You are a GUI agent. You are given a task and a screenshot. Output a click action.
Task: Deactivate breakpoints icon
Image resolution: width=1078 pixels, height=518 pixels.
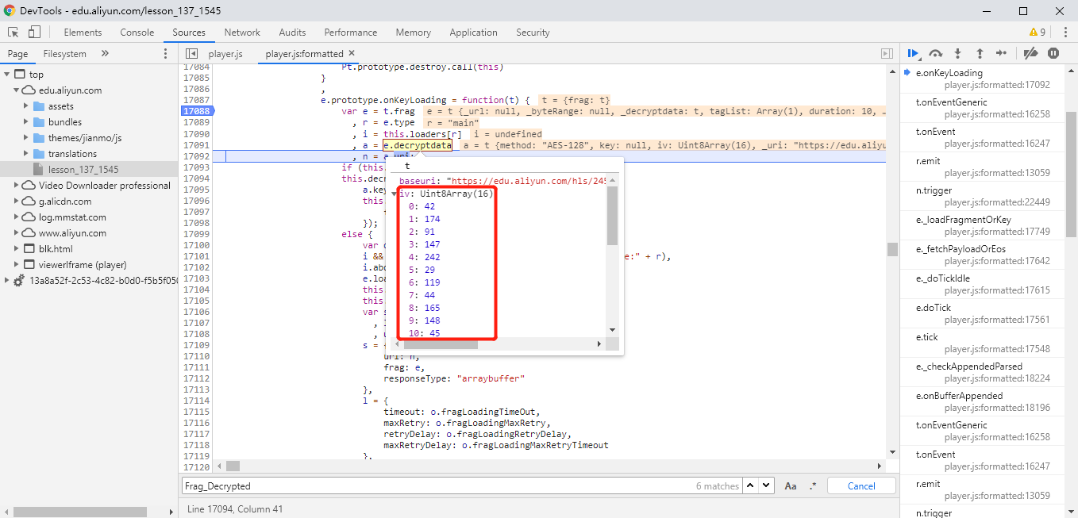(x=1030, y=53)
